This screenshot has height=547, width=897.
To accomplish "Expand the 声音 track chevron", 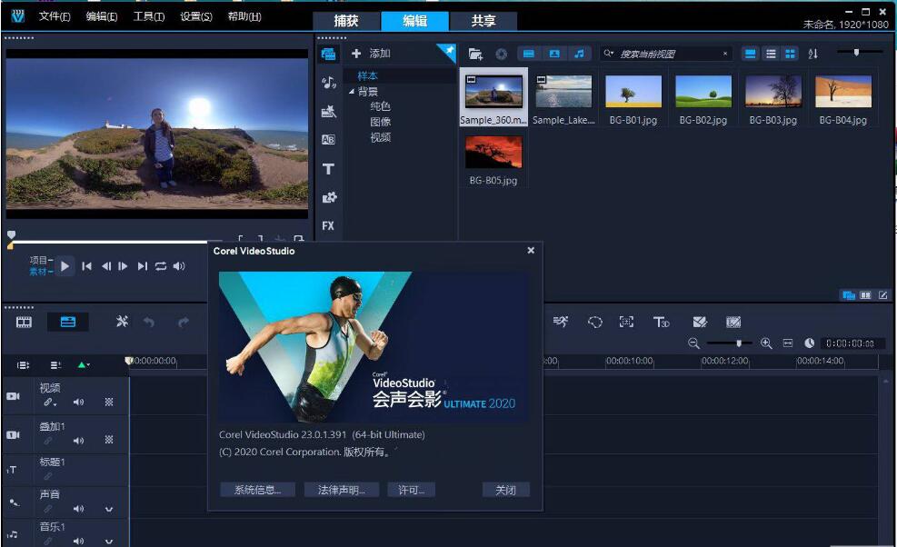I will pos(109,509).
